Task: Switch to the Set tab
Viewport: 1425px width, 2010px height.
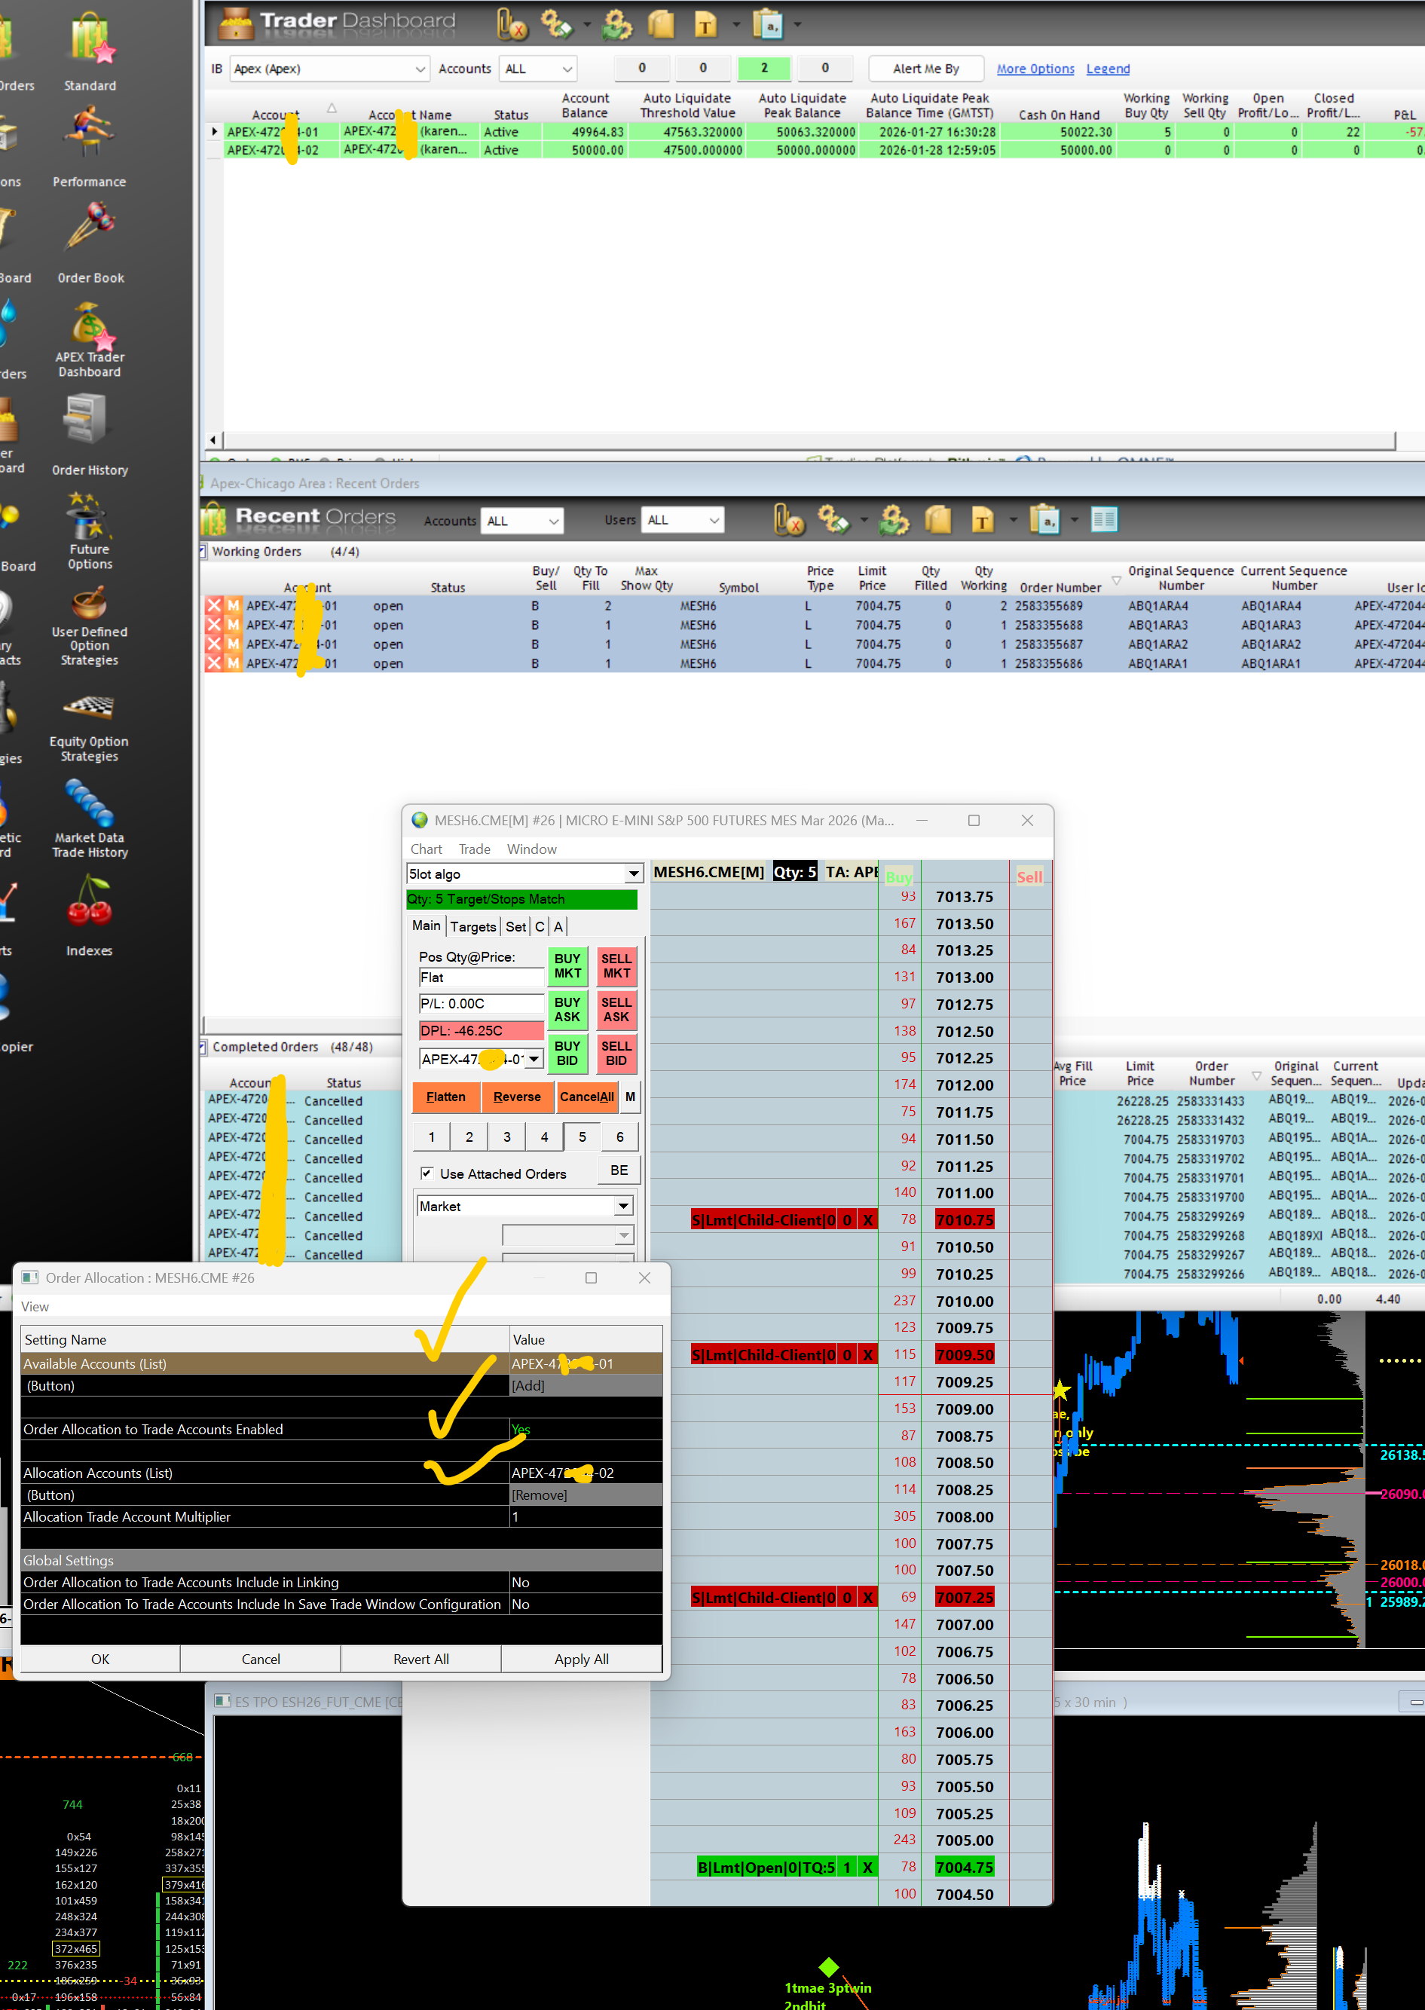Action: [x=516, y=926]
